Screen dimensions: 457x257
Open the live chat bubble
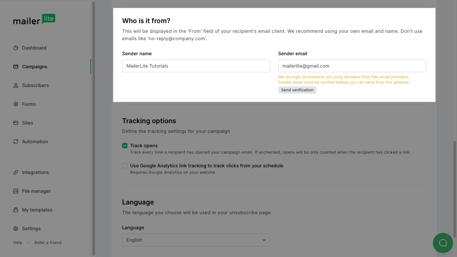point(443,243)
